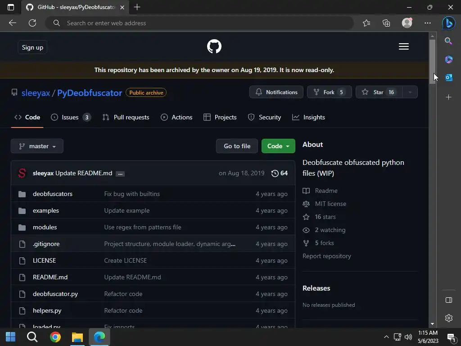Open the README.md file
Screen dimensions: 461x346
pos(50,277)
